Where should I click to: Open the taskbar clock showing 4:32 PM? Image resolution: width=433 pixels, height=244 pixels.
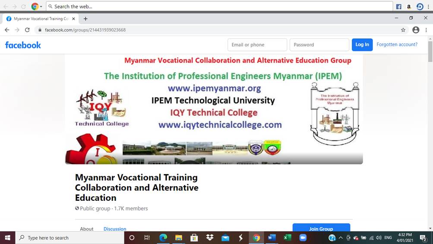(x=405, y=238)
